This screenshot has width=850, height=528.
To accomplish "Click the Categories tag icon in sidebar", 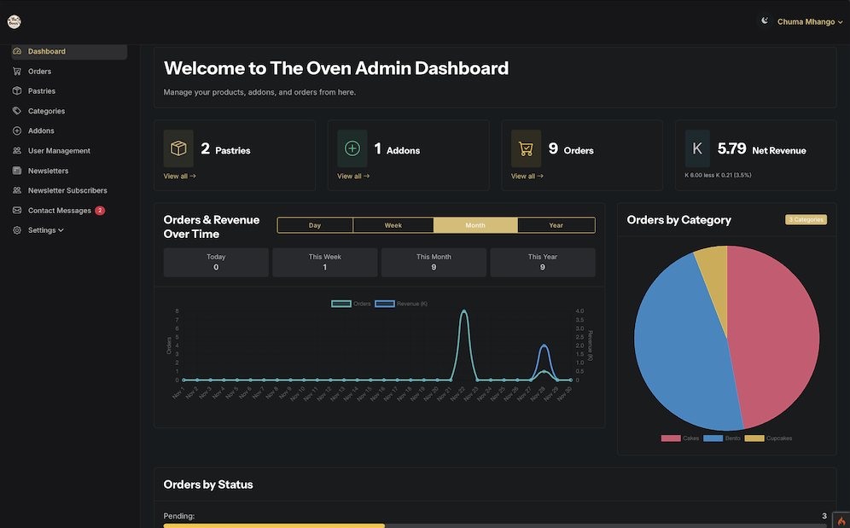I will coord(17,111).
